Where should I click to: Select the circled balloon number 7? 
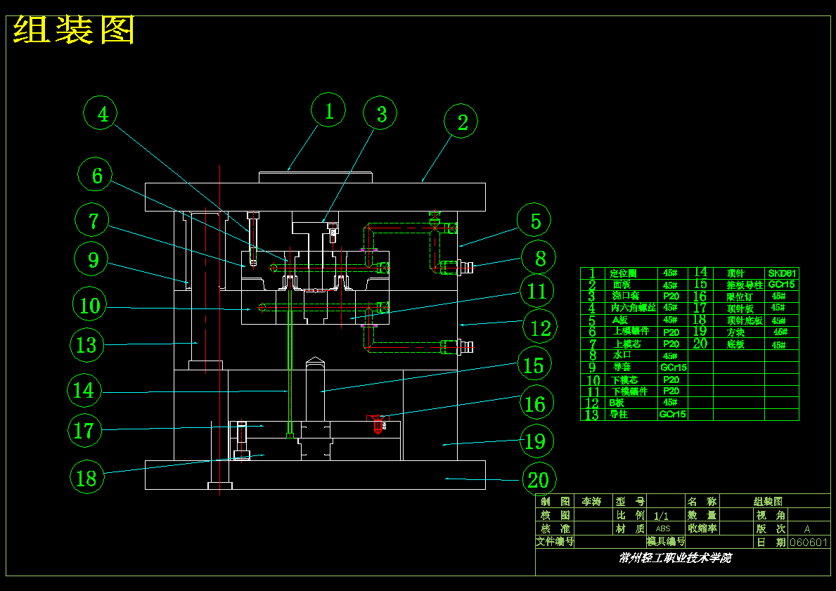[x=92, y=221]
